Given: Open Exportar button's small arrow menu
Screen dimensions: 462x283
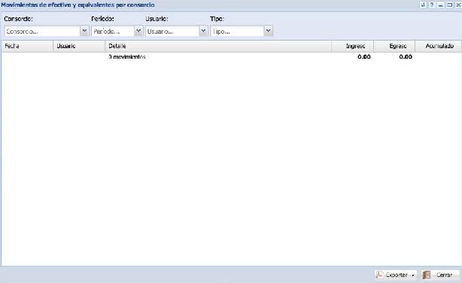Looking at the screenshot, I should (413, 275).
